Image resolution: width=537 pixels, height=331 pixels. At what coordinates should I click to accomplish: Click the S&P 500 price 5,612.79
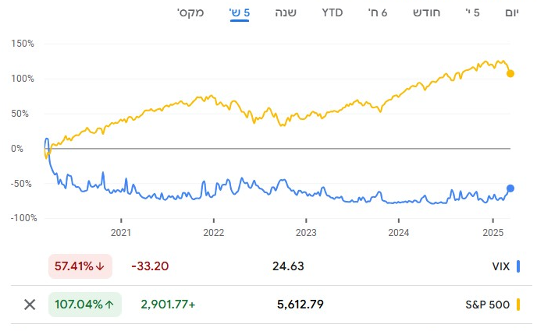point(301,304)
